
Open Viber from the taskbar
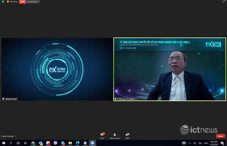click(x=55, y=143)
